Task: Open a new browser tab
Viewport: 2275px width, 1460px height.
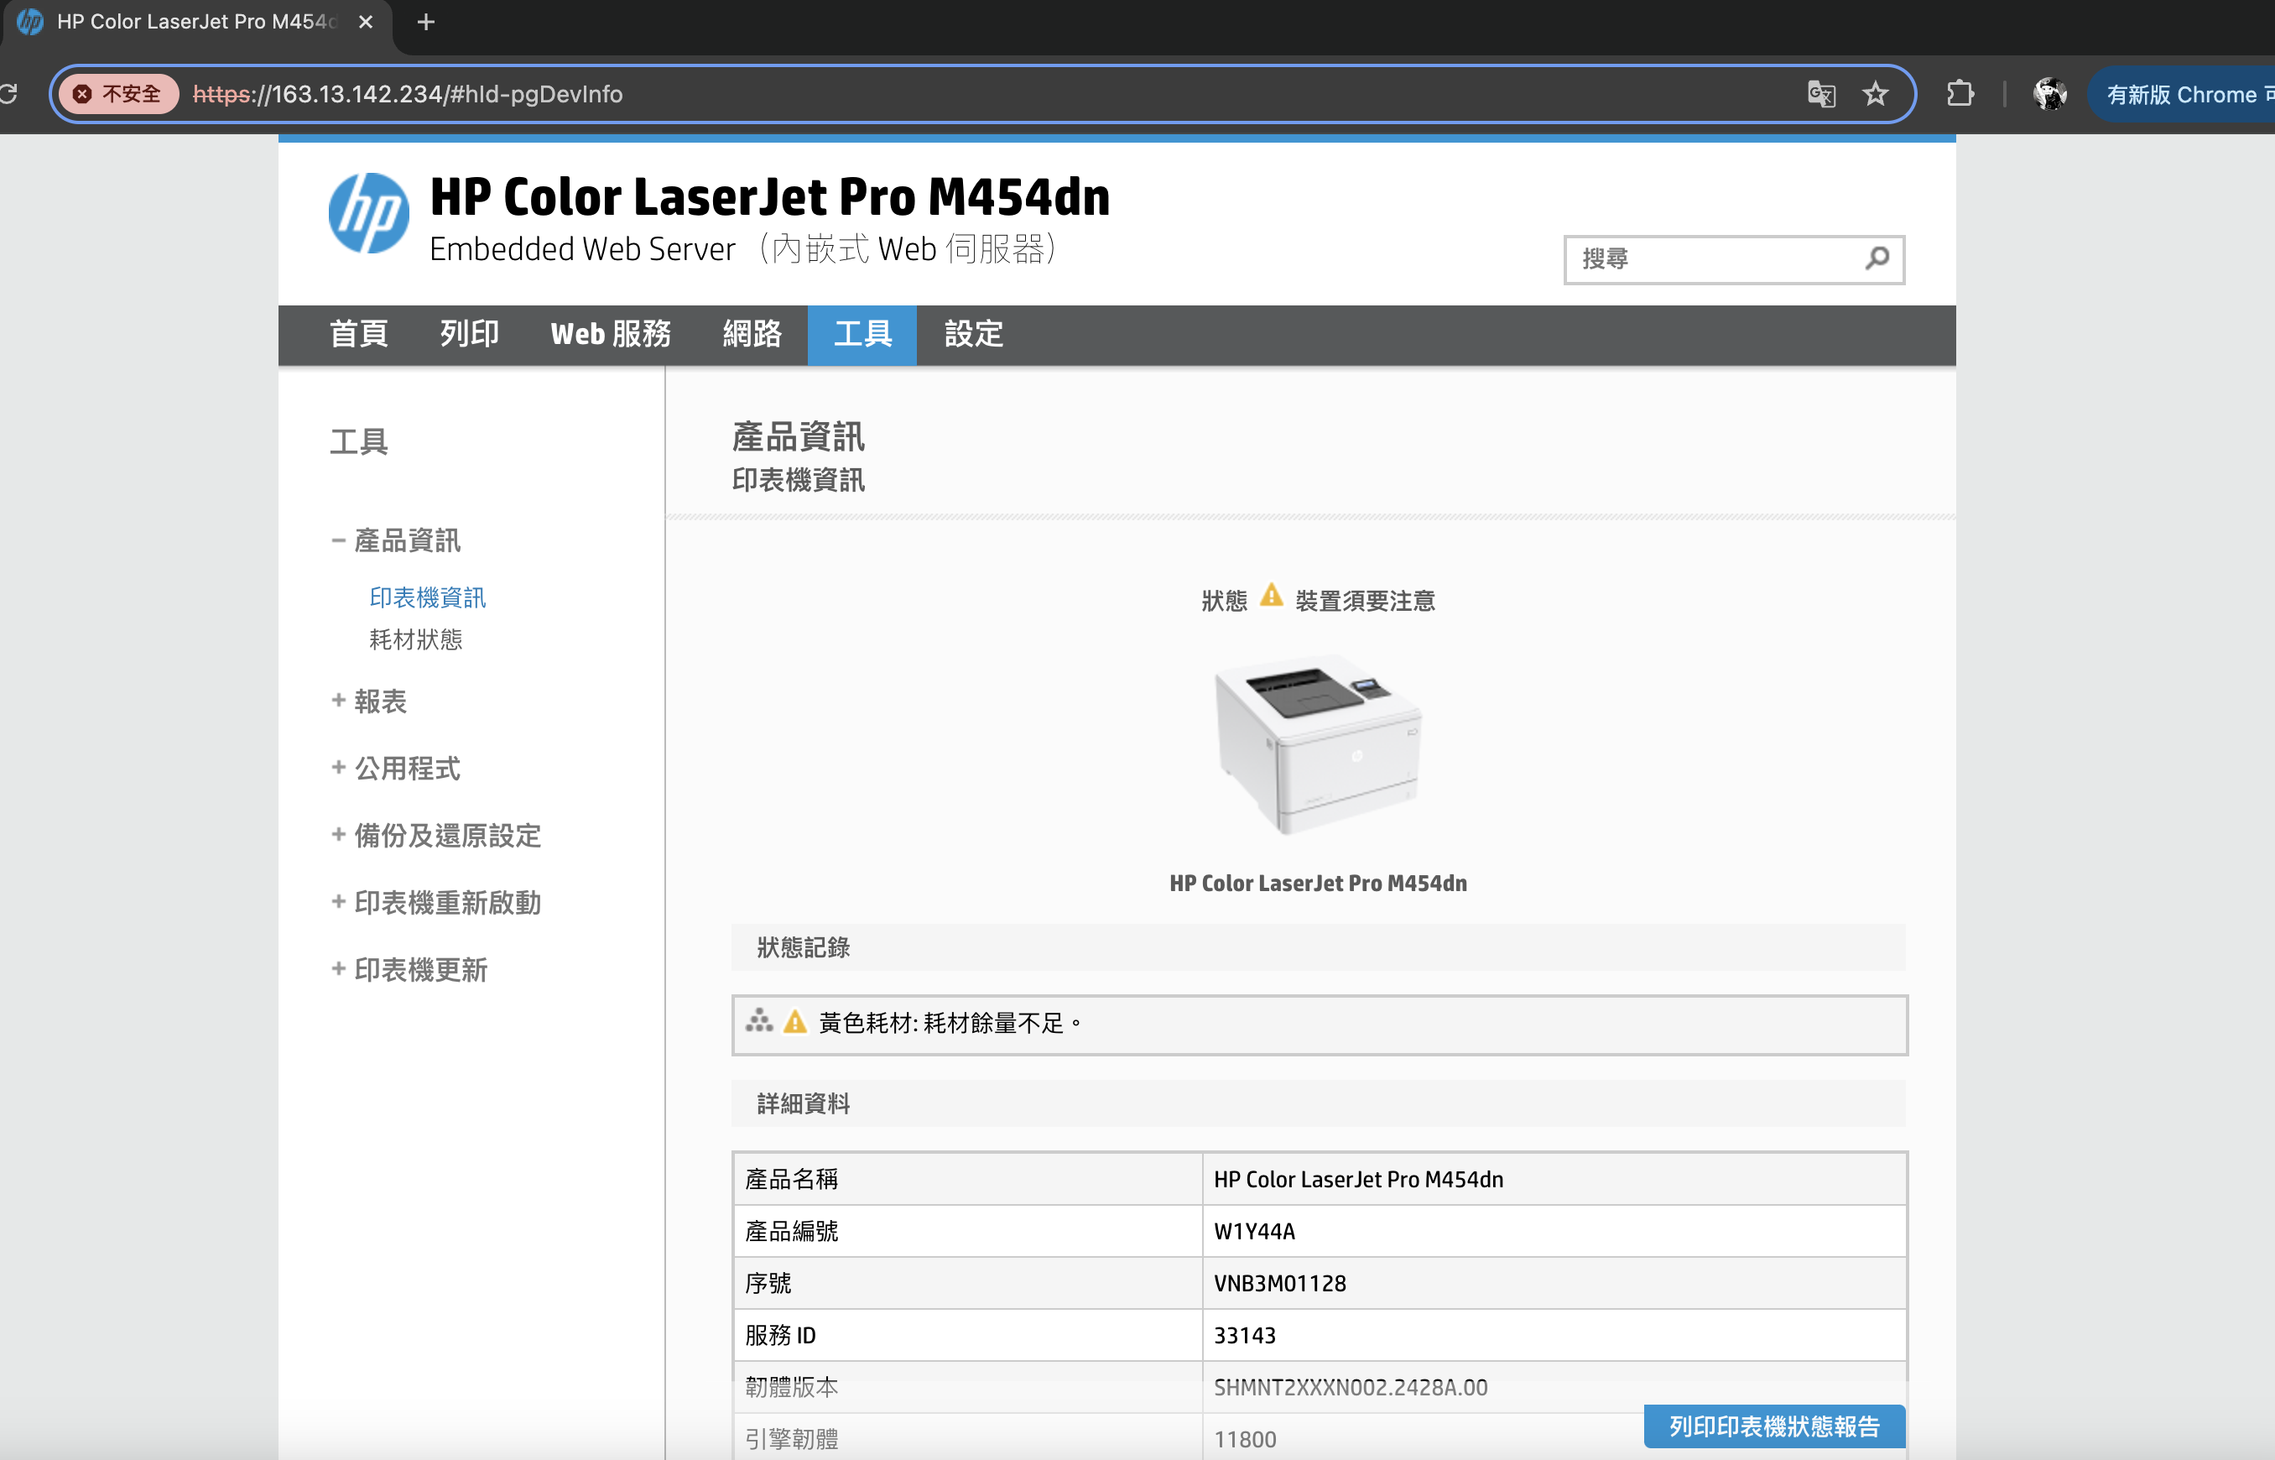Action: coord(425,22)
